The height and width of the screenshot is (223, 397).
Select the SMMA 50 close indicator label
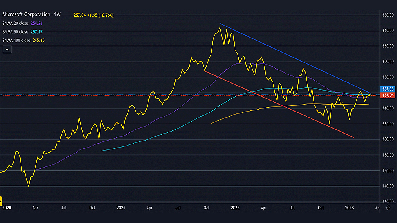click(x=16, y=32)
